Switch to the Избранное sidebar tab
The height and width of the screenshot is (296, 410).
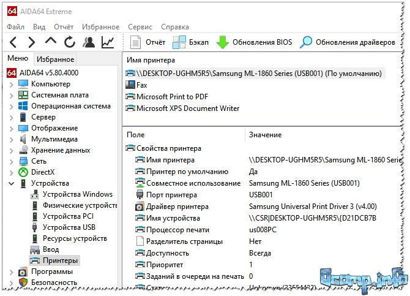[55, 59]
